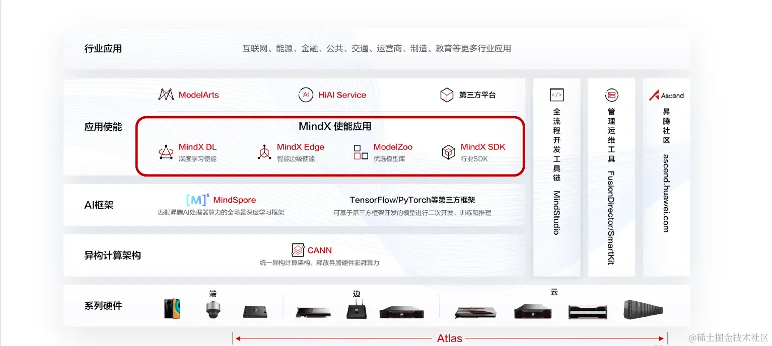772x346 pixels.
Task: Click the Atlas label
Action: (450, 338)
